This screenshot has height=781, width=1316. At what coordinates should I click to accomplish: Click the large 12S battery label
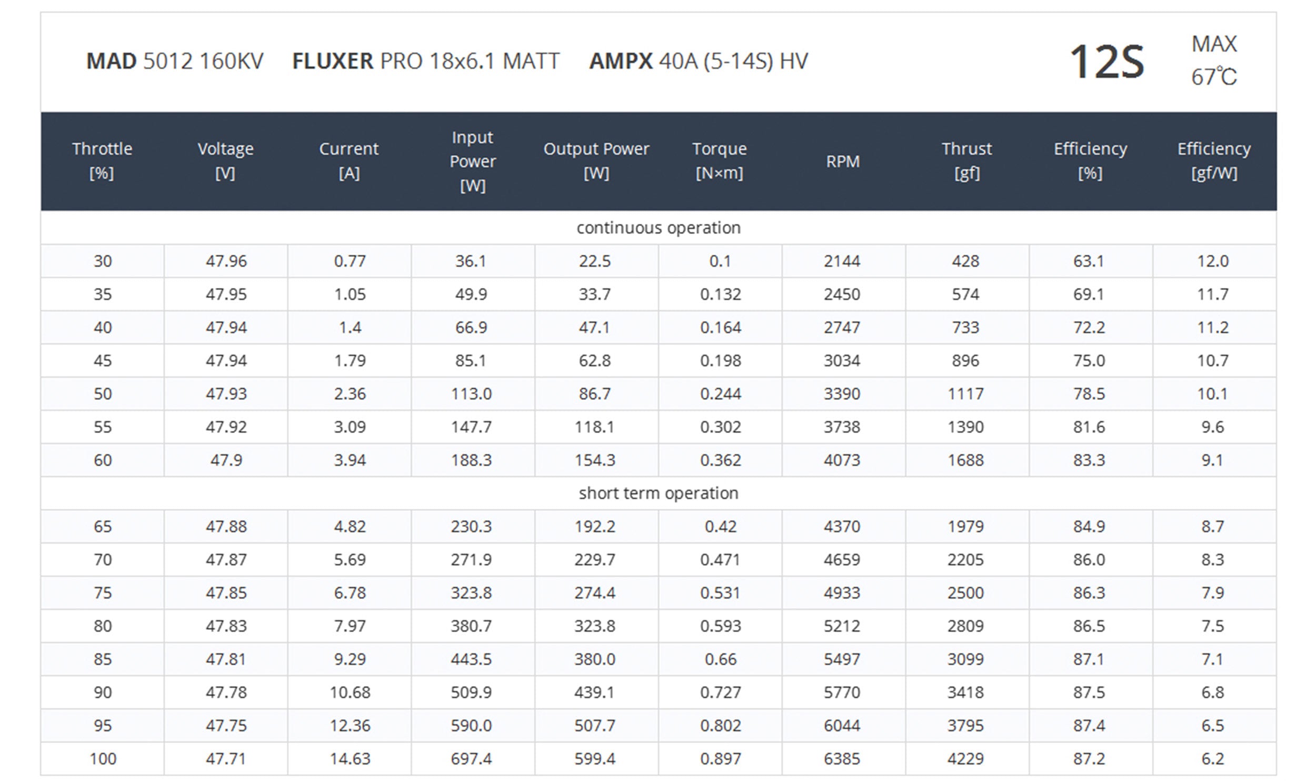pyautogui.click(x=1106, y=62)
